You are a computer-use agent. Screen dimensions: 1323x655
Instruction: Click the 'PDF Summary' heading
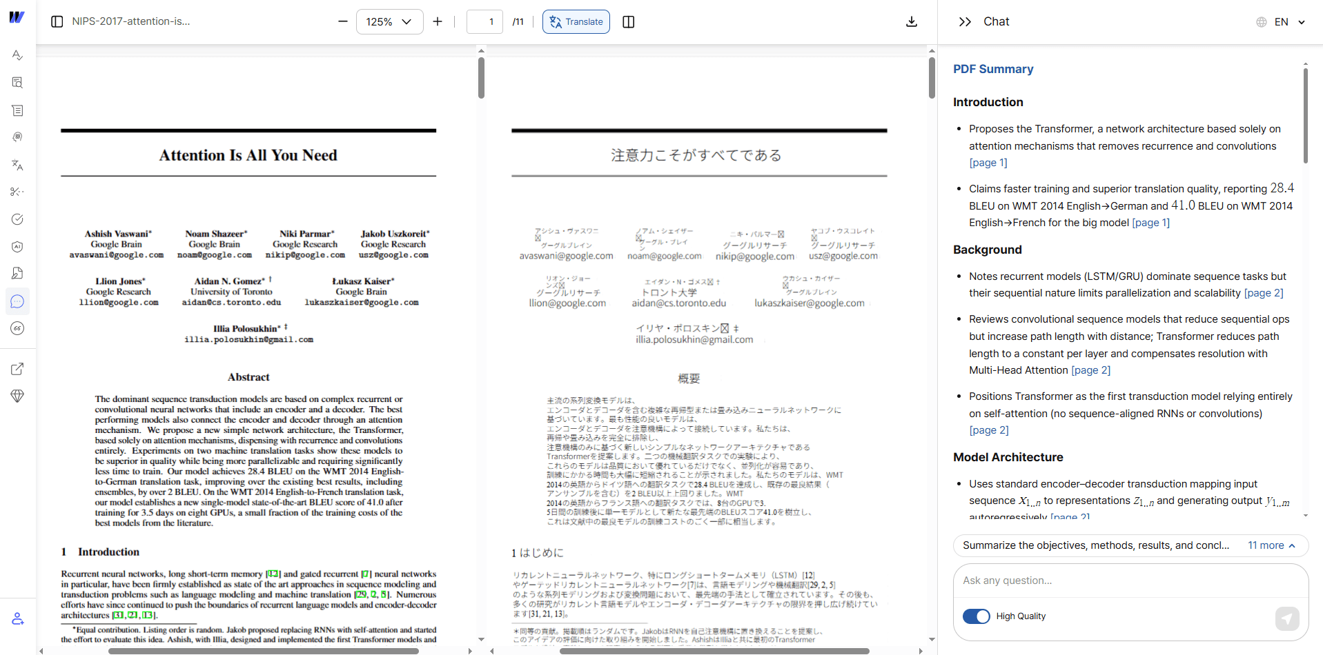tap(993, 69)
